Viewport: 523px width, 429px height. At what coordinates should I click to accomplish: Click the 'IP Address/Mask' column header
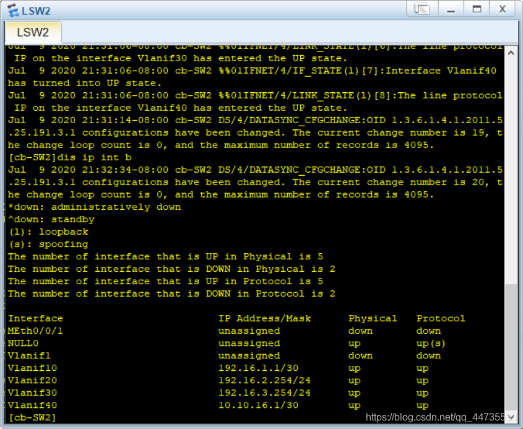click(x=265, y=319)
